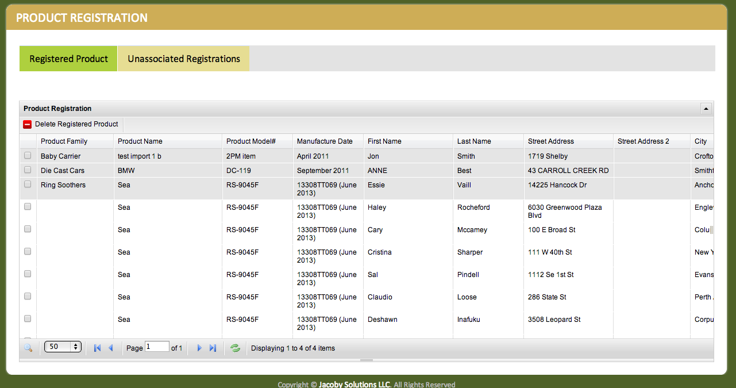The width and height of the screenshot is (736, 388).
Task: Collapse the Product Registration panel
Action: pyautogui.click(x=706, y=108)
